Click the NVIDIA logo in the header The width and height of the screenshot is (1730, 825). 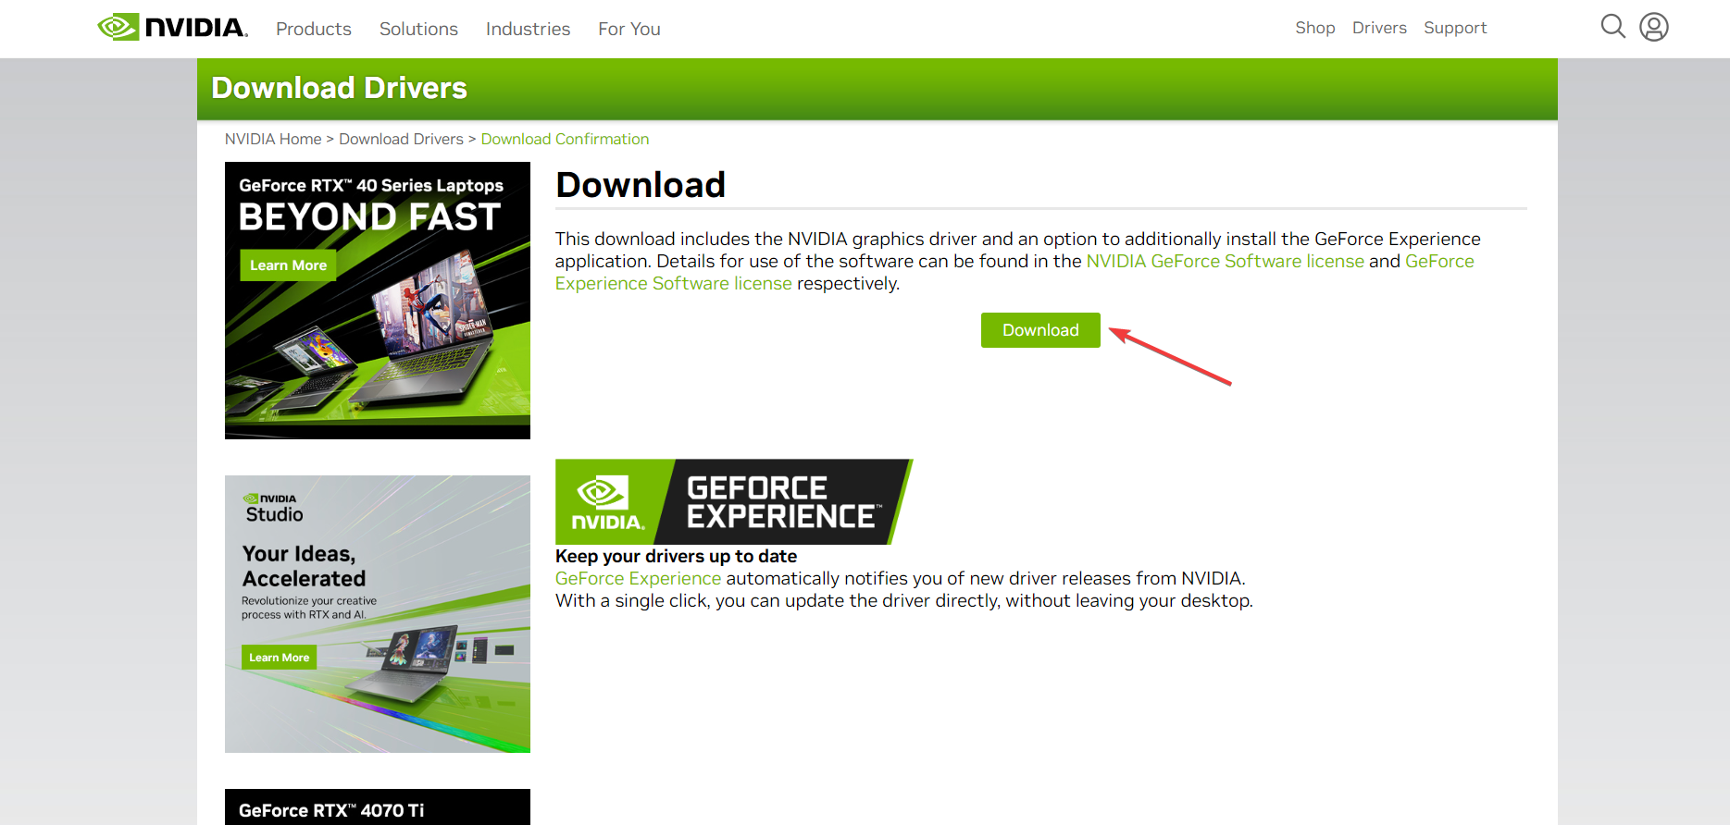[x=172, y=27]
